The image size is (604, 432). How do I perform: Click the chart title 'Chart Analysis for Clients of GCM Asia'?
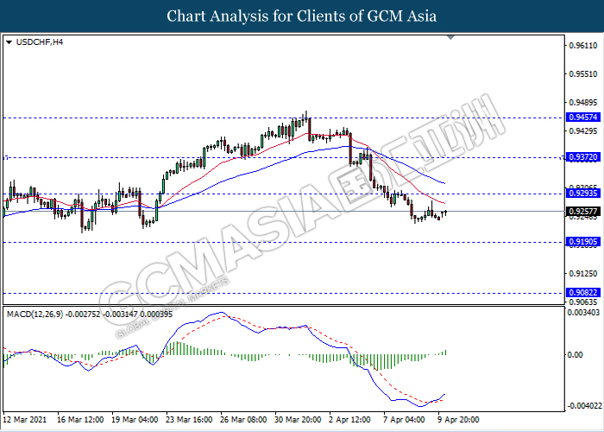coord(302,16)
